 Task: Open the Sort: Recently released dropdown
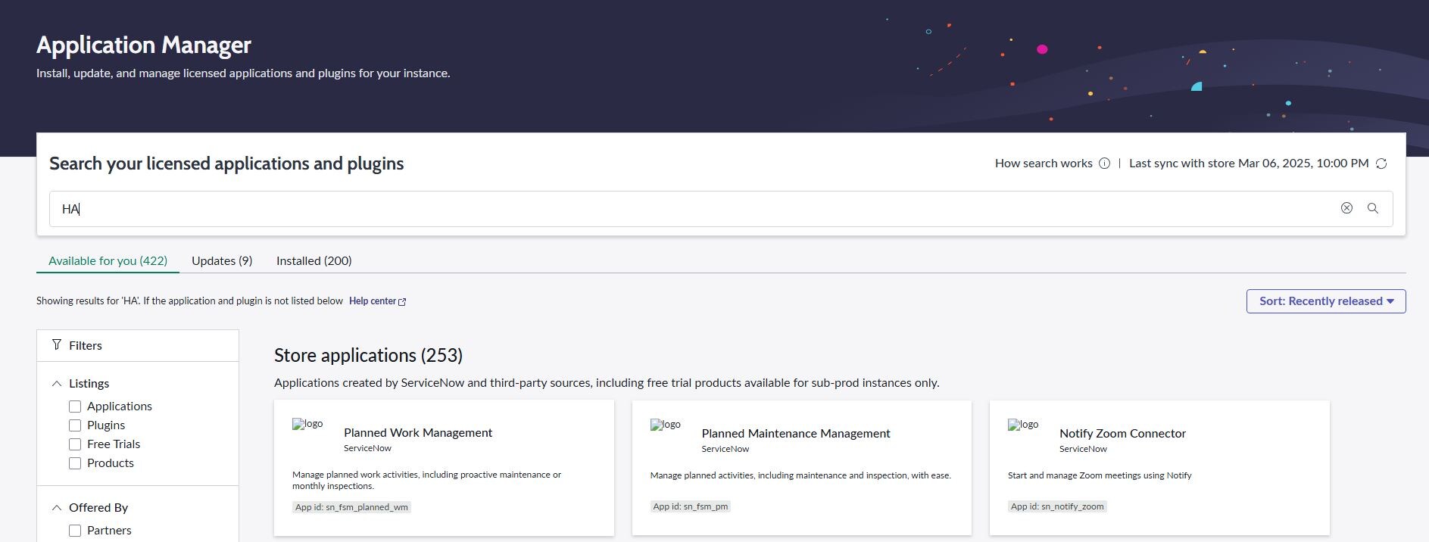coord(1326,301)
